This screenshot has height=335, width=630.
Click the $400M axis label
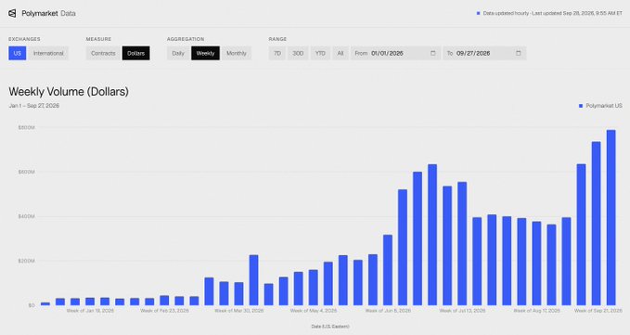click(x=27, y=216)
